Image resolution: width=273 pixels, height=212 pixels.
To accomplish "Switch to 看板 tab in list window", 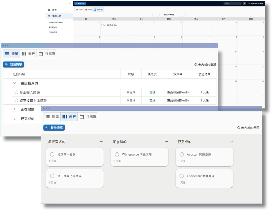I will (x=28, y=54).
